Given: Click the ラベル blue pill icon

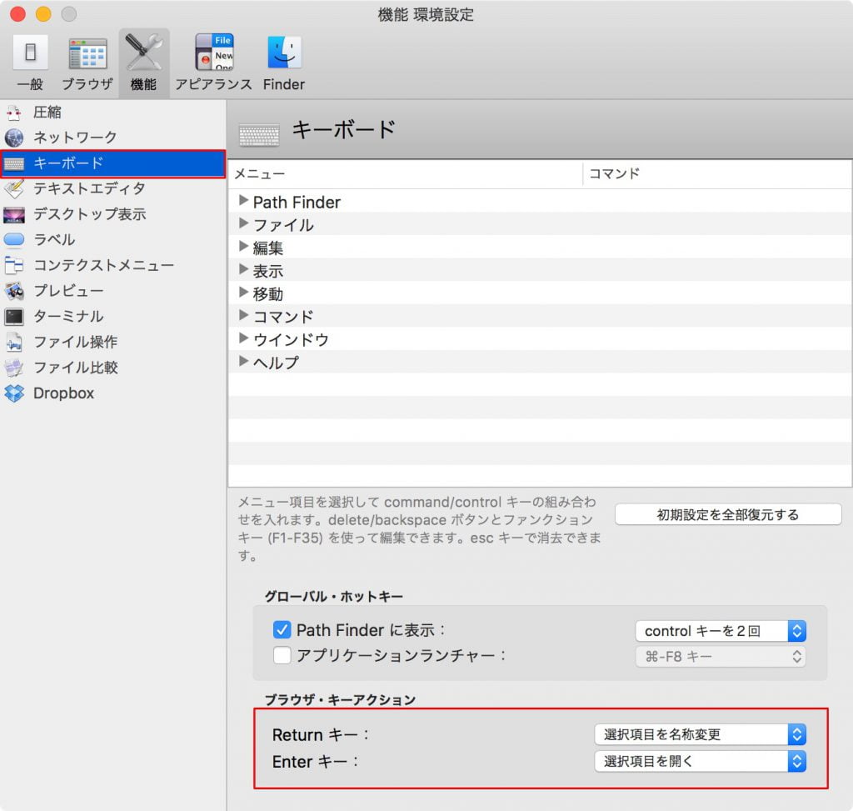Looking at the screenshot, I should click(x=14, y=239).
